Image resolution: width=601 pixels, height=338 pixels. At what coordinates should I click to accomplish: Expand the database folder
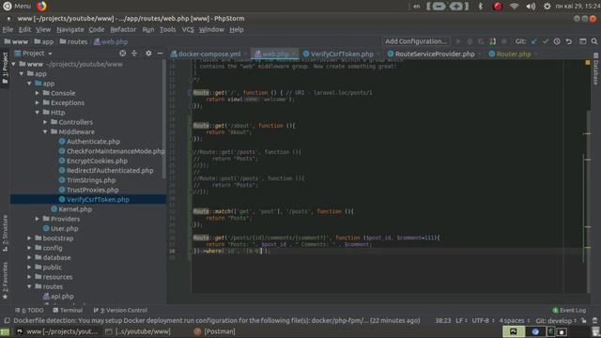tap(29, 257)
